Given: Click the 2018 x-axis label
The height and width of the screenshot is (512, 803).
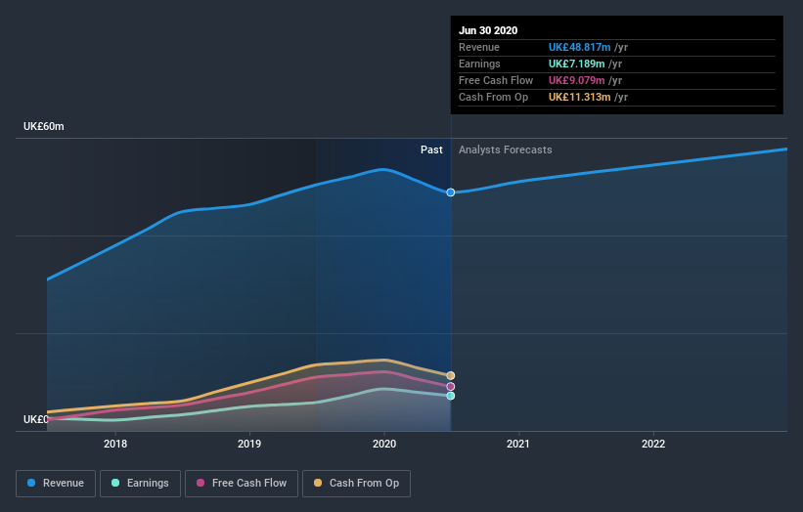Looking at the screenshot, I should pos(115,444).
